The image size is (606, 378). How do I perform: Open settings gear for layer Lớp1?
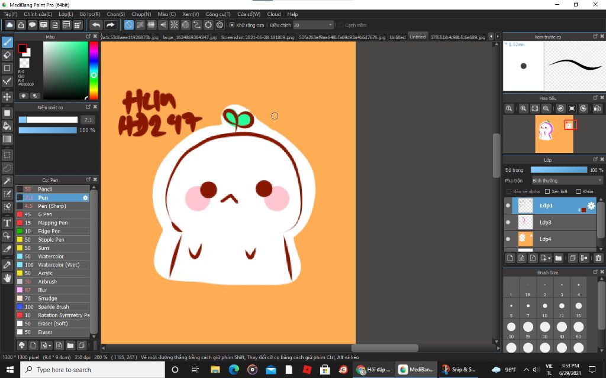click(591, 206)
